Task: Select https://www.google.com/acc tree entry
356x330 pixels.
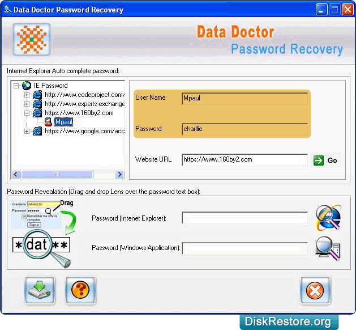Action: click(x=84, y=131)
